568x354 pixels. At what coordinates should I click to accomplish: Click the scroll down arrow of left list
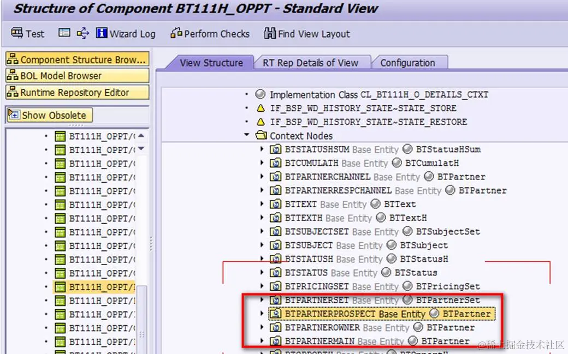point(141,148)
